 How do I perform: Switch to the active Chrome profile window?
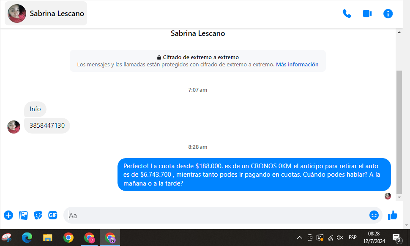pos(110,238)
